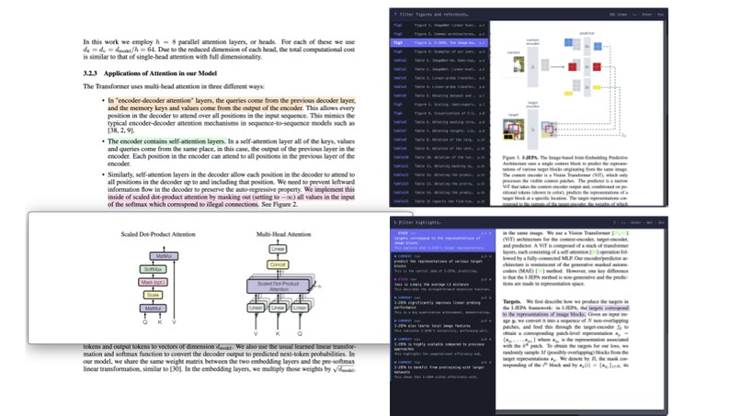
Task: Open the table5 'Ablating dataset' row
Action: pos(439,96)
